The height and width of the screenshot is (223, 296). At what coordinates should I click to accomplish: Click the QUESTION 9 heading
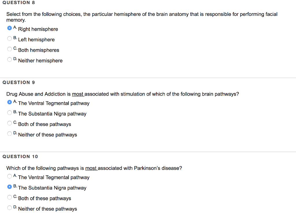[x=18, y=82]
